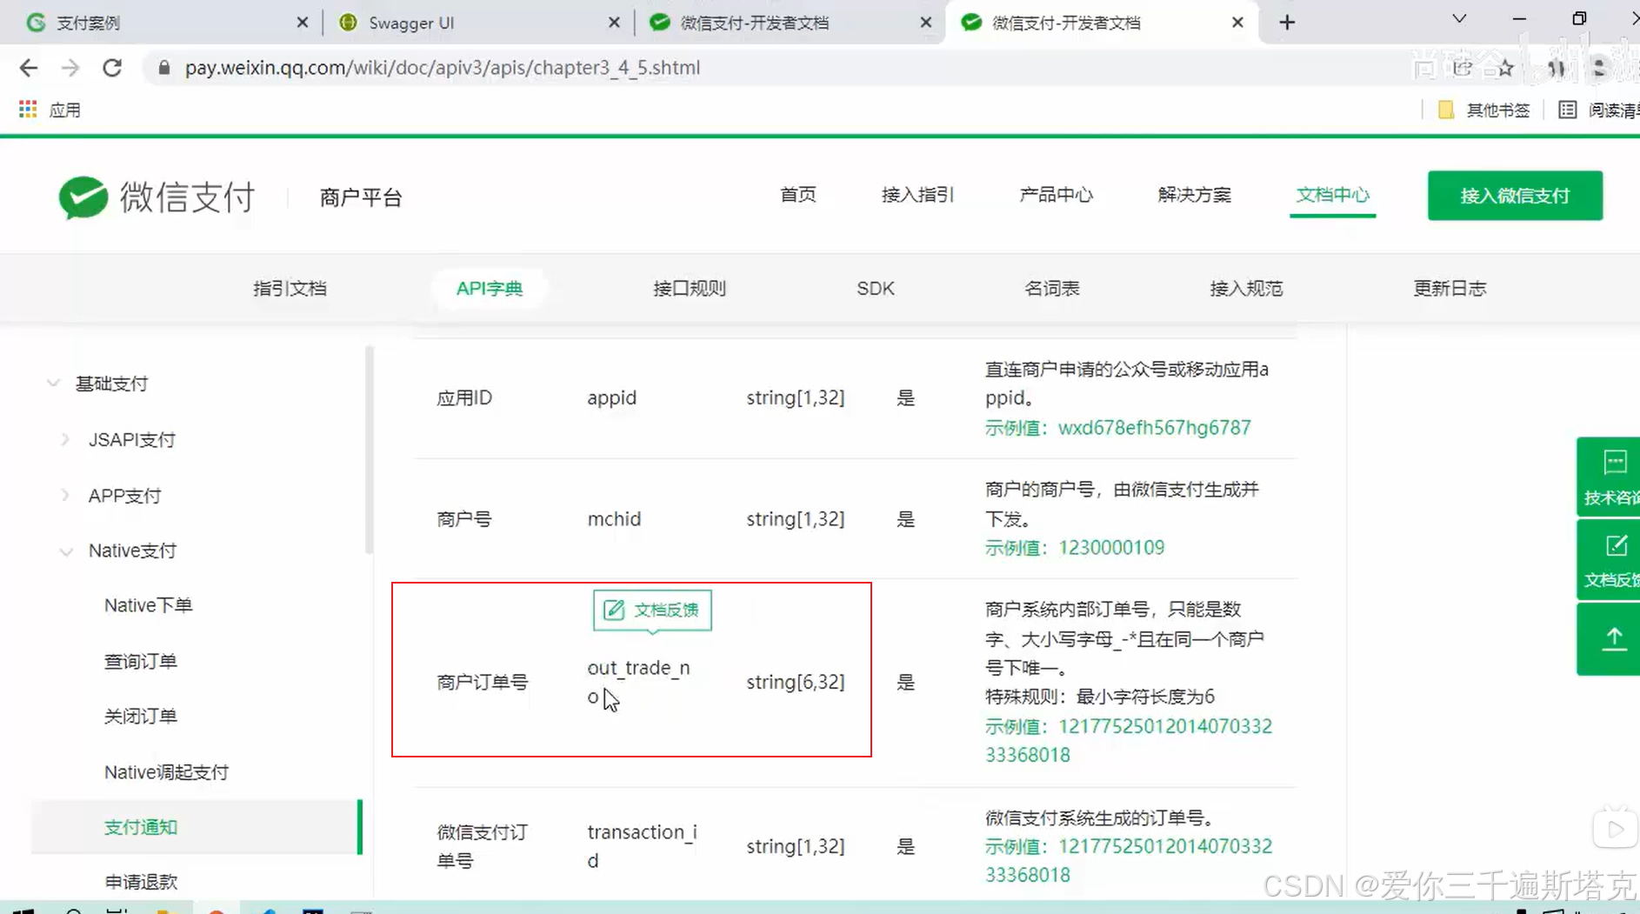1640x914 pixels.
Task: Open Native调起支付 in sidebar
Action: (166, 772)
